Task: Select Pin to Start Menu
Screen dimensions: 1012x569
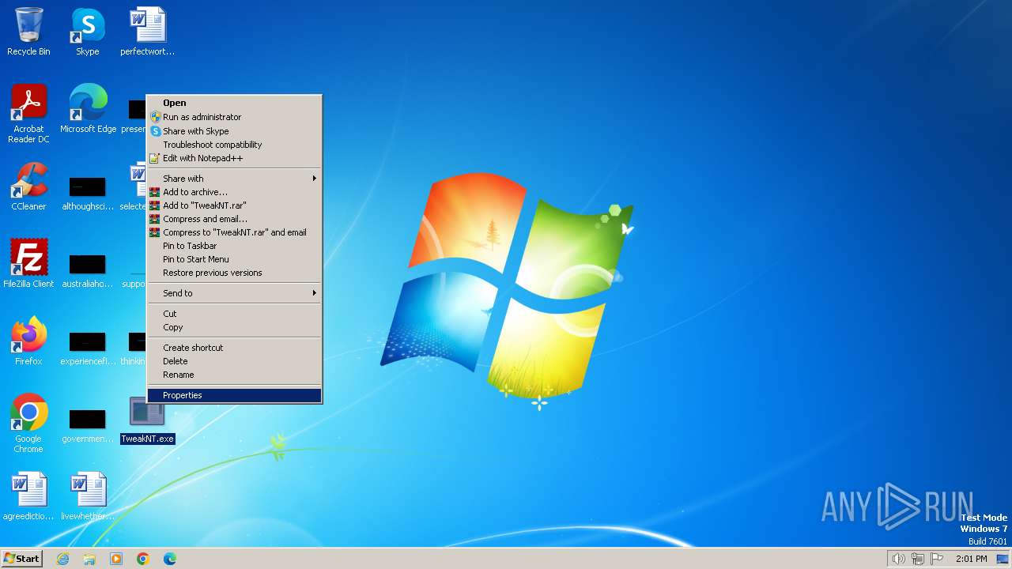Action: click(x=235, y=259)
